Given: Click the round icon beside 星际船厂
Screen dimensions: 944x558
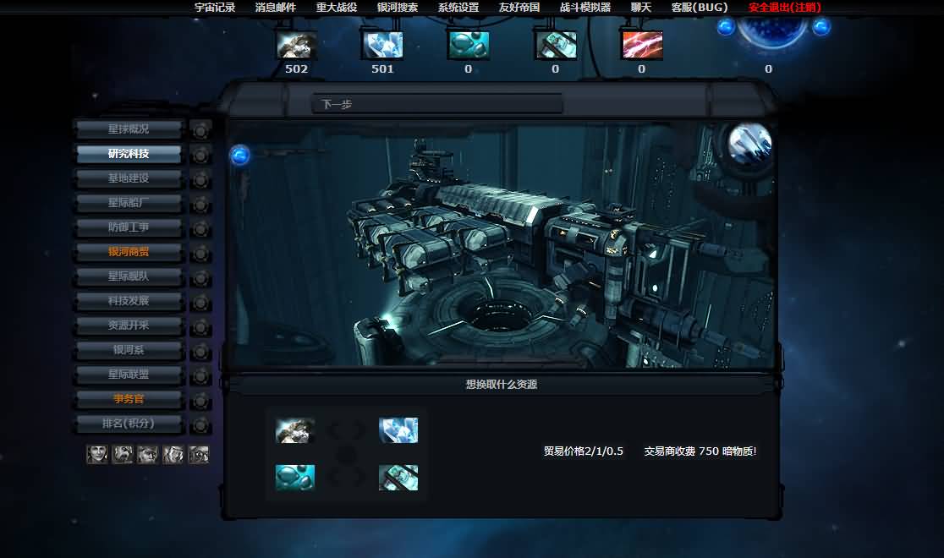Looking at the screenshot, I should point(200,204).
